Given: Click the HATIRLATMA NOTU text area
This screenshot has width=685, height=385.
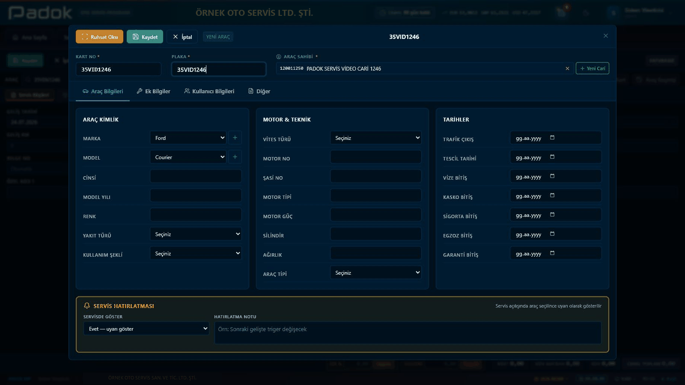Looking at the screenshot, I should (x=408, y=333).
